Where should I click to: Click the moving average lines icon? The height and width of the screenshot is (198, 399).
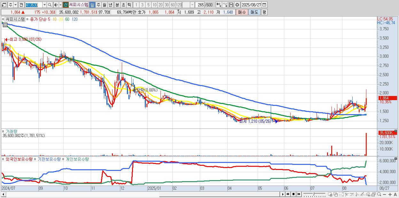pos(352,194)
